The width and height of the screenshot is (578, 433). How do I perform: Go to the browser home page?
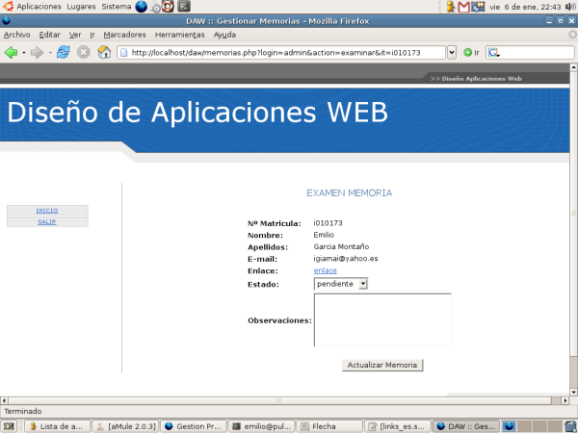coord(104,52)
